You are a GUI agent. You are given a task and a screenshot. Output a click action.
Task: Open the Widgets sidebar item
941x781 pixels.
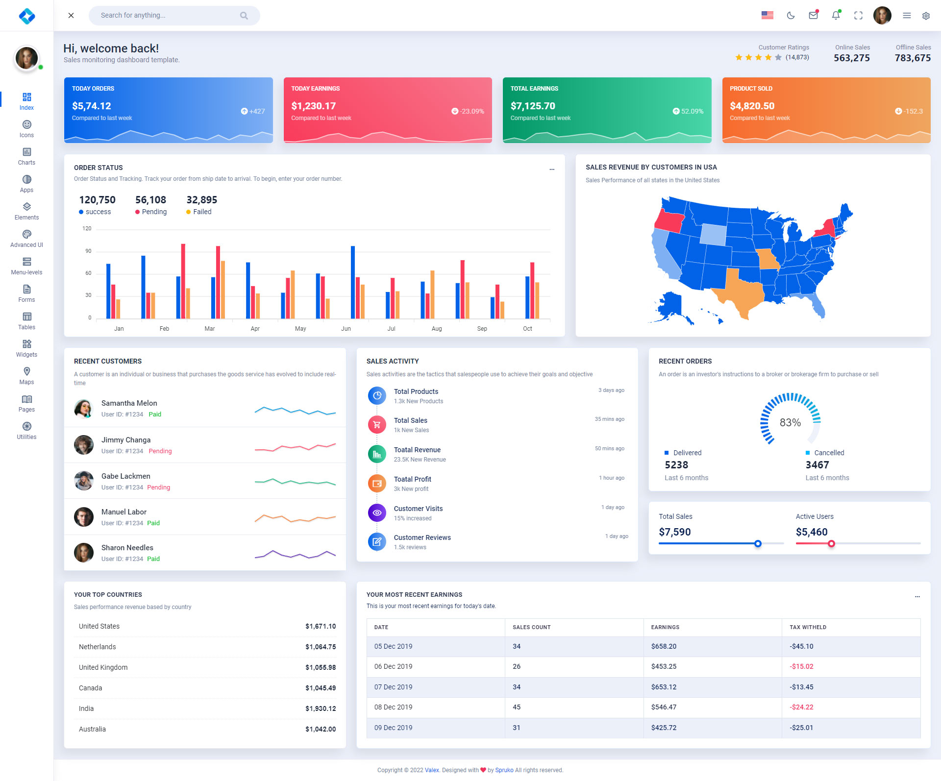tap(26, 348)
